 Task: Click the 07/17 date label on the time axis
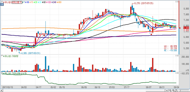[127, 87]
